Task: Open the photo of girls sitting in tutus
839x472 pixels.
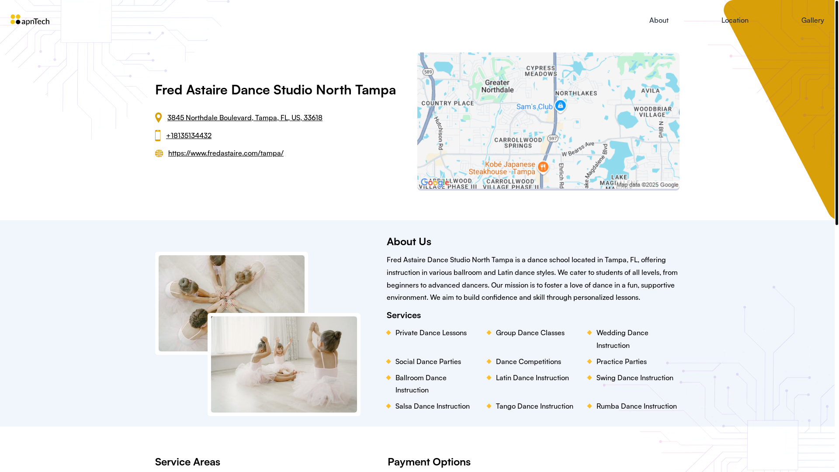Action: 284,364
